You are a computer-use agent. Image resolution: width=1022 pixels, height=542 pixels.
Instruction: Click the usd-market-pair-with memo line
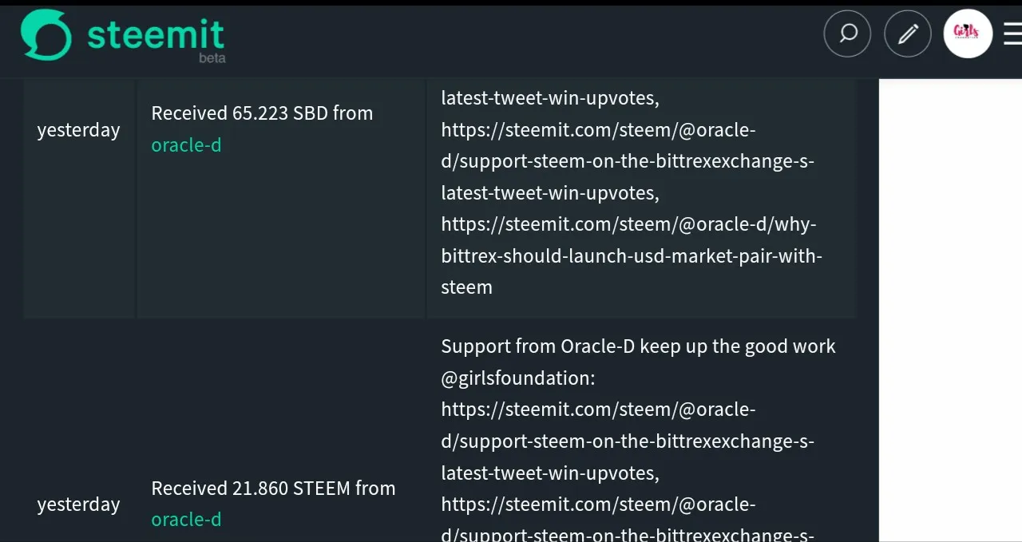click(x=632, y=256)
